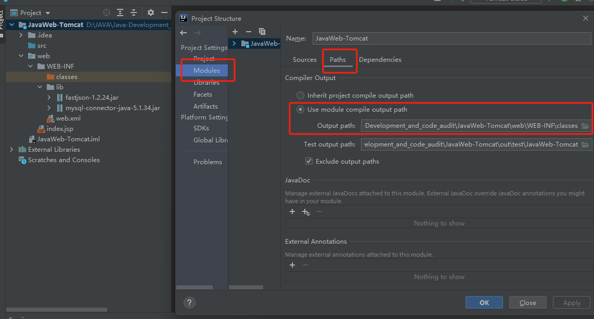Screen dimensions: 594x319
Task: Open Global Libraries settings
Action: [211, 140]
